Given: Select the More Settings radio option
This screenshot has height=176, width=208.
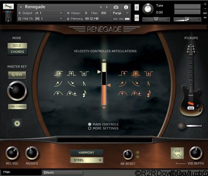Looking at the screenshot, I should coord(90,128).
